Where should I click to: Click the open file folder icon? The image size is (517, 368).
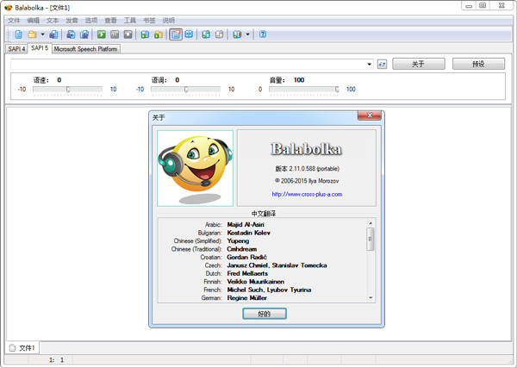pos(32,34)
